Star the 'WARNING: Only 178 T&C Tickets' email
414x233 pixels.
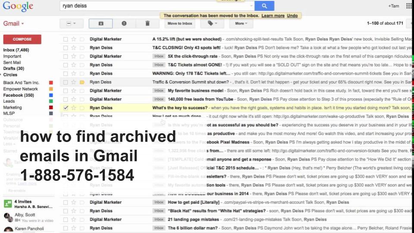pyautogui.click(x=74, y=73)
